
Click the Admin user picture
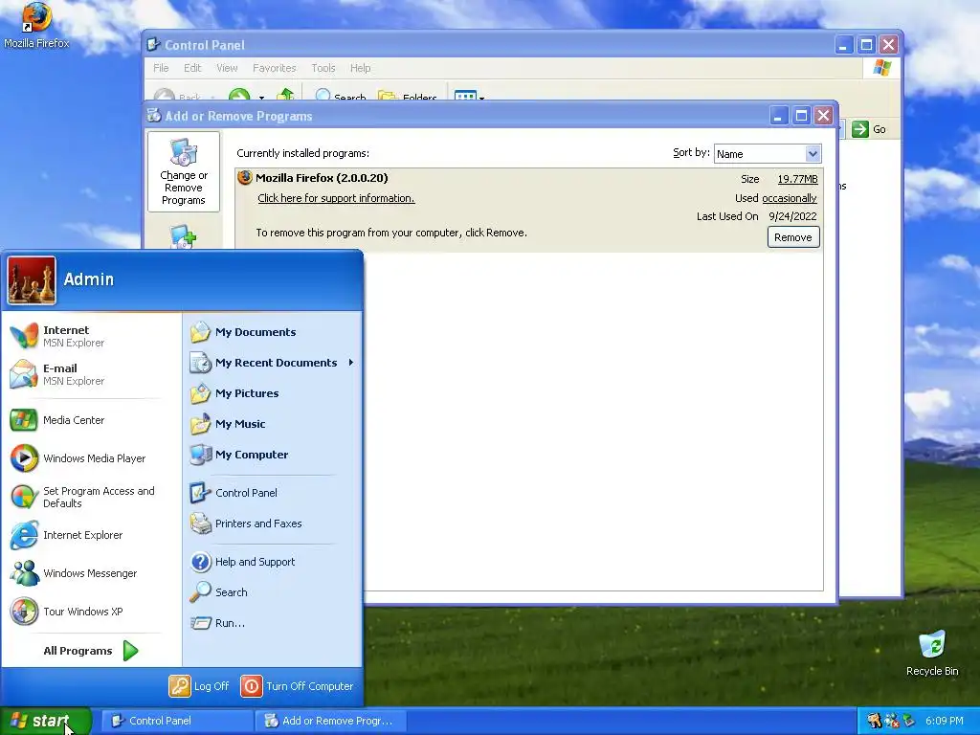32,280
